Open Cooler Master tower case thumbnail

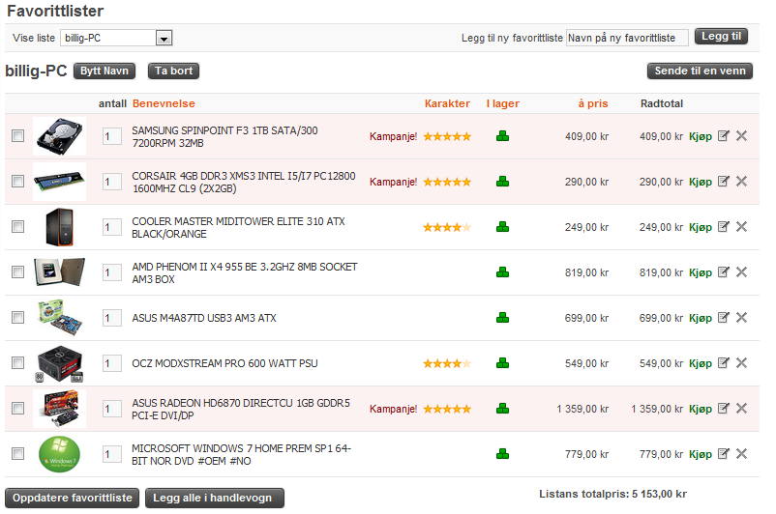tap(59, 227)
